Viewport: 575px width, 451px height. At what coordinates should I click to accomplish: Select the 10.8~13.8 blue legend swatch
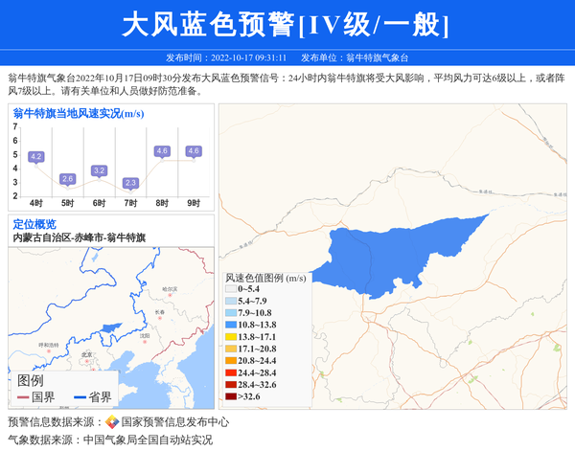click(230, 326)
